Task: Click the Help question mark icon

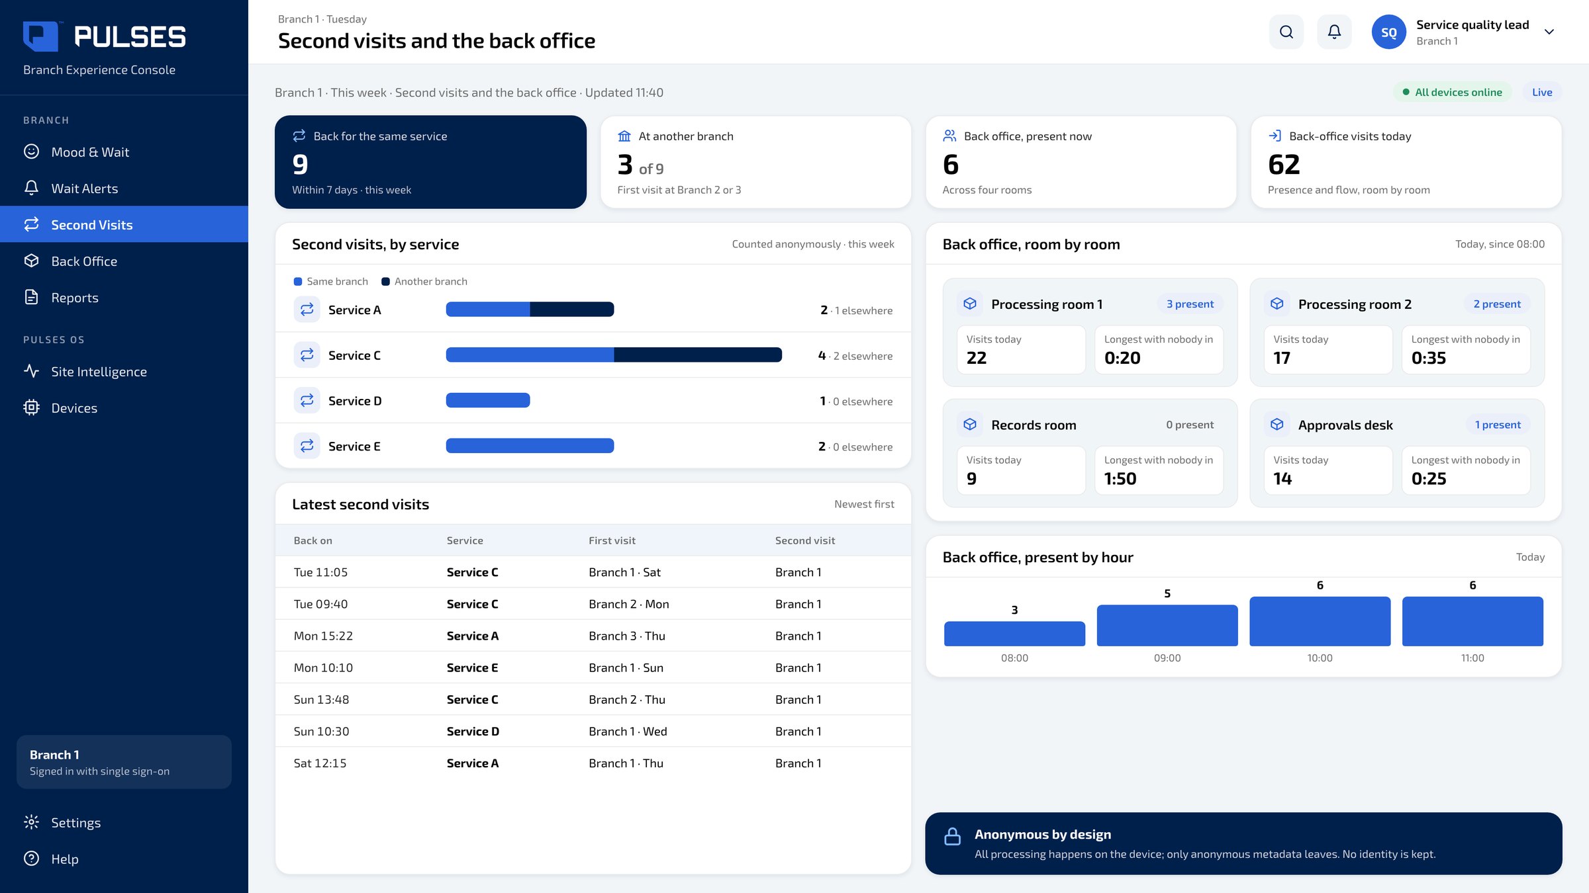Action: click(x=31, y=859)
